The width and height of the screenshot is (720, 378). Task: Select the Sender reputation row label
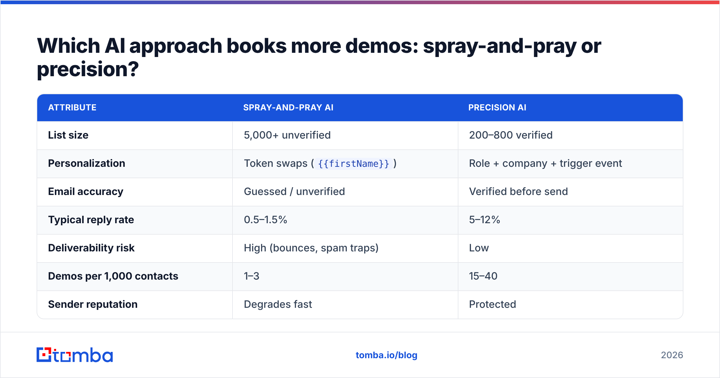point(93,304)
